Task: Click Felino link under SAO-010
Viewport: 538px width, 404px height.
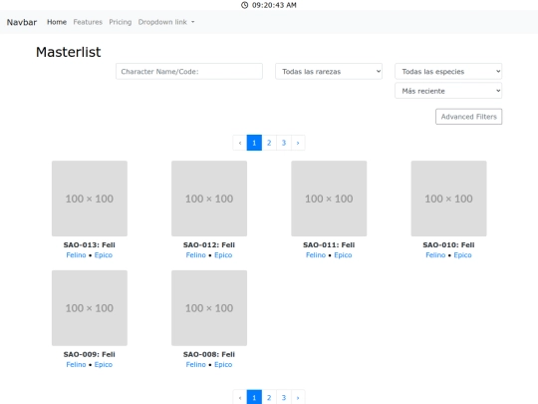Action: [435, 255]
